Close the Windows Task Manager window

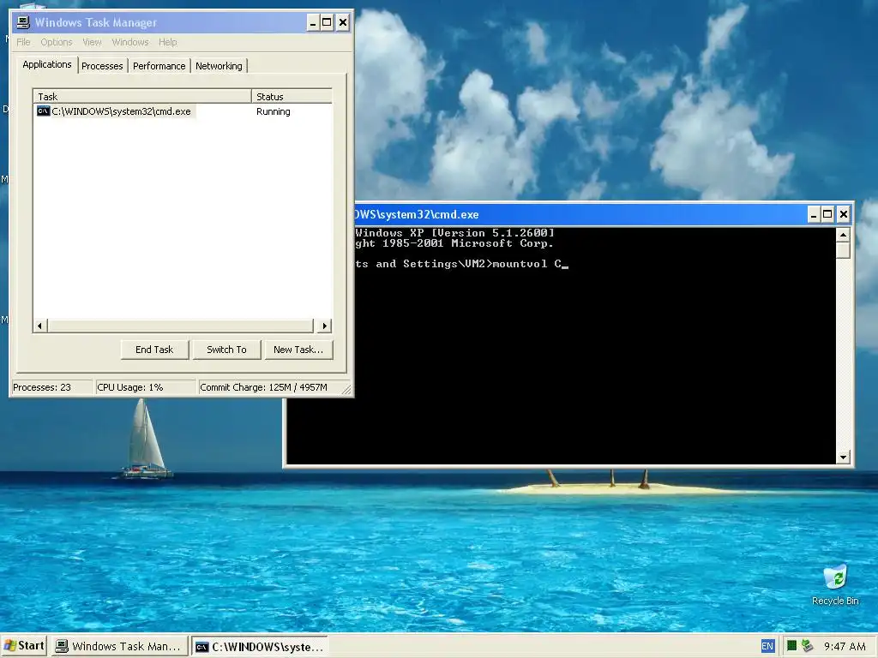343,22
